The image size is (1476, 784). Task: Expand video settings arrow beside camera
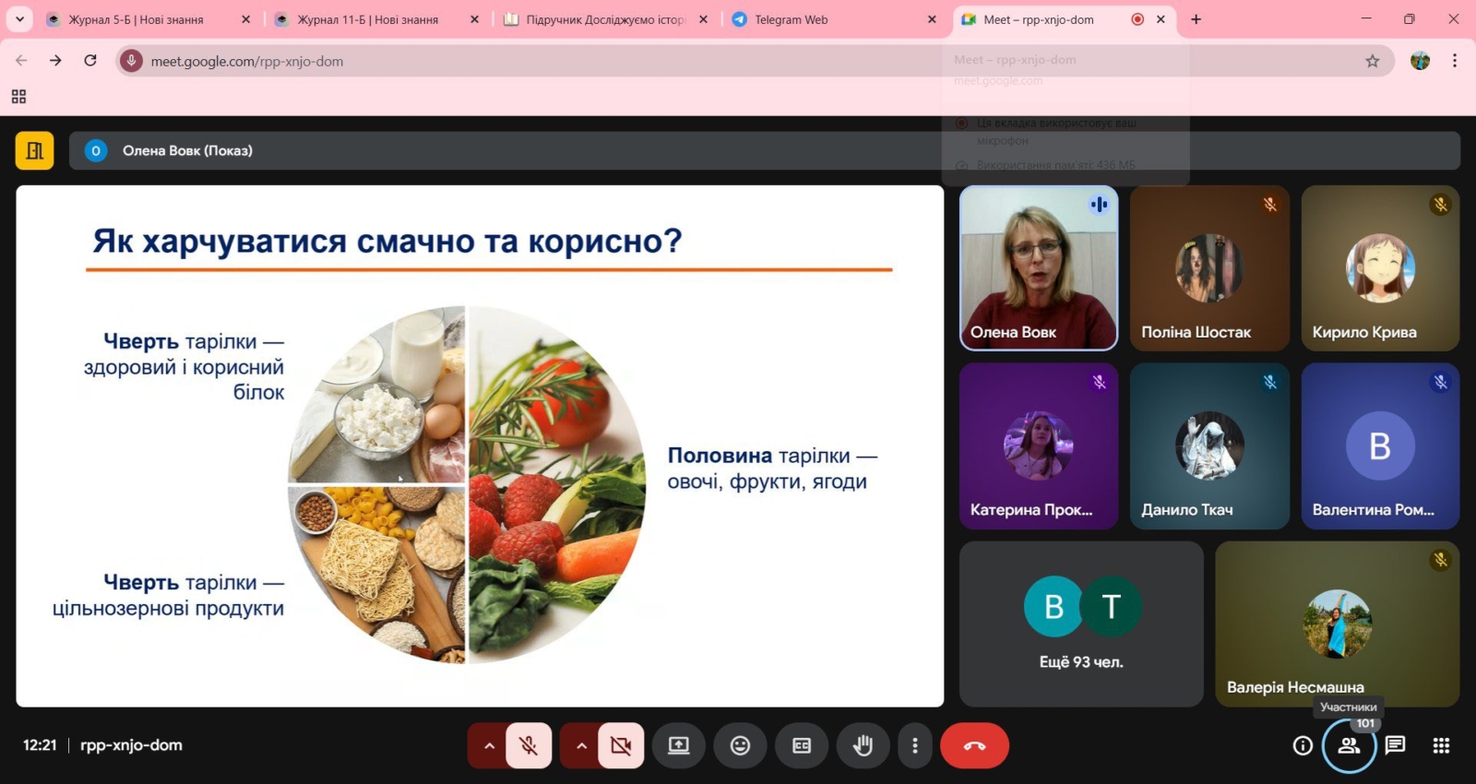pyautogui.click(x=581, y=745)
